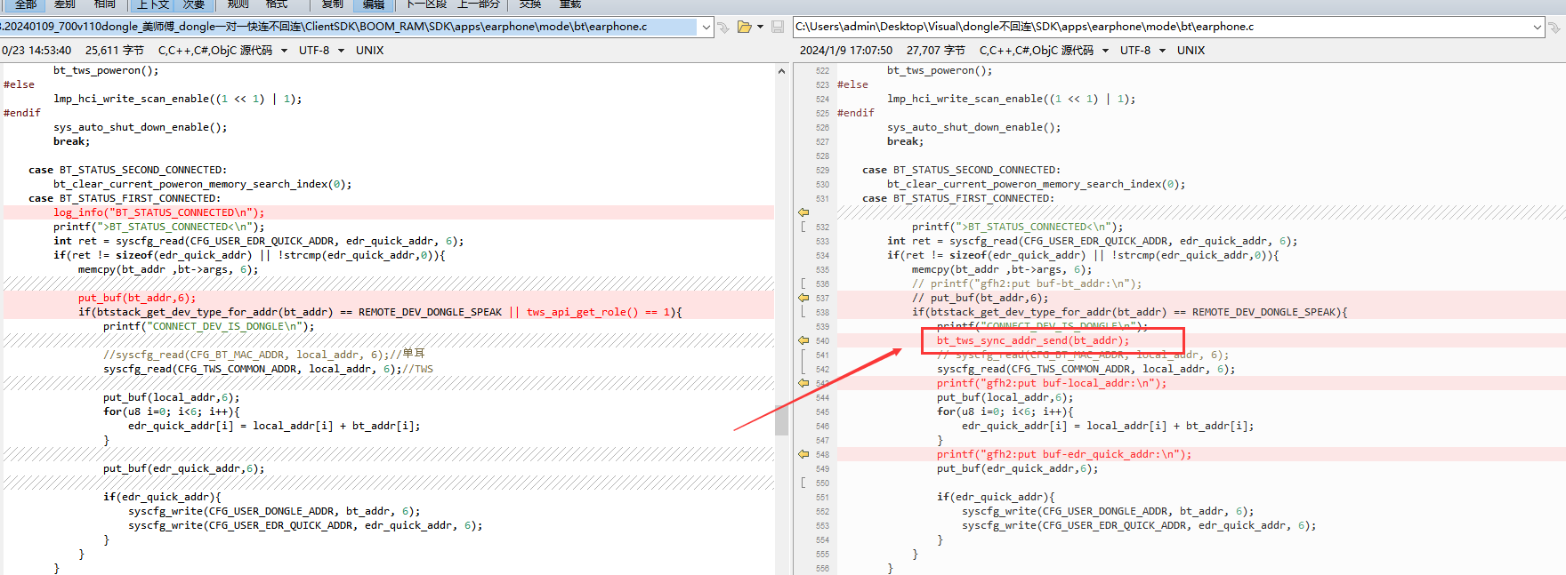This screenshot has height=575, width=1566.
Task: Open the 规则 (rules) toolbar item
Action: [238, 4]
